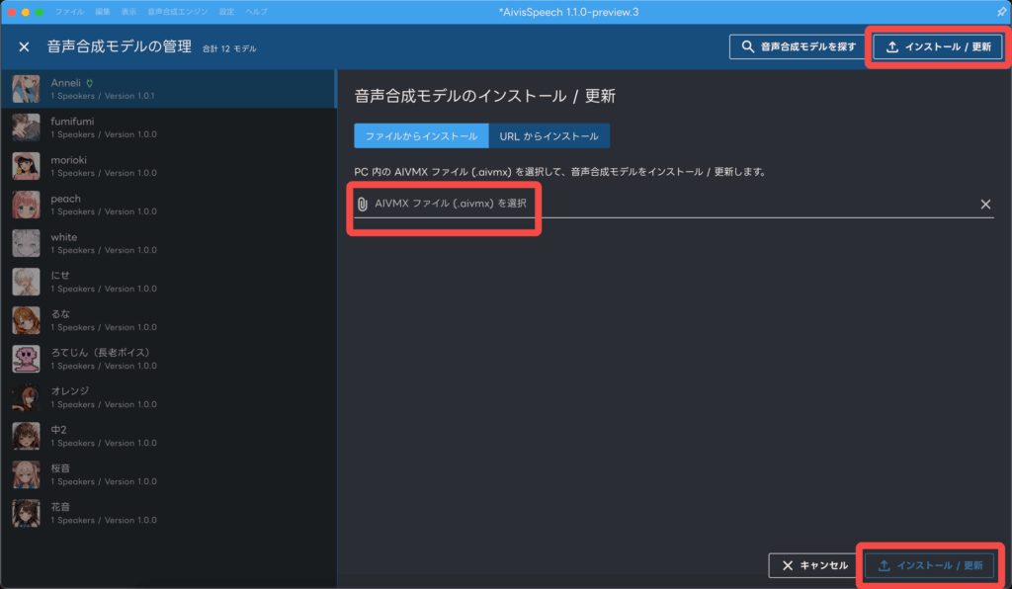The width and height of the screenshot is (1012, 589).
Task: Click the ろてじん(長老ボイス) model name
Action: point(100,352)
